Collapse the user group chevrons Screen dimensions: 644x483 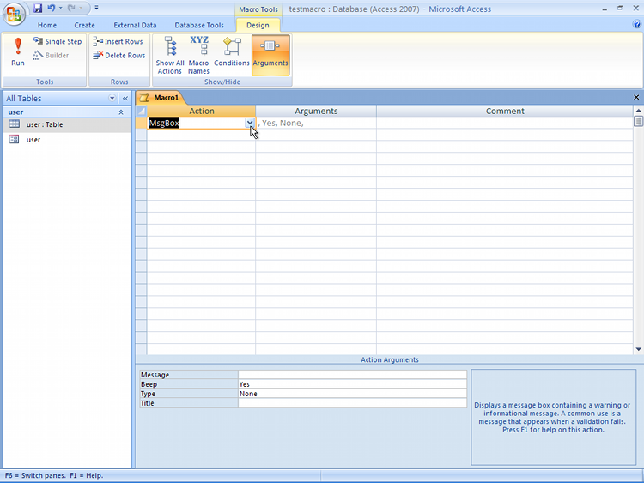point(121,112)
